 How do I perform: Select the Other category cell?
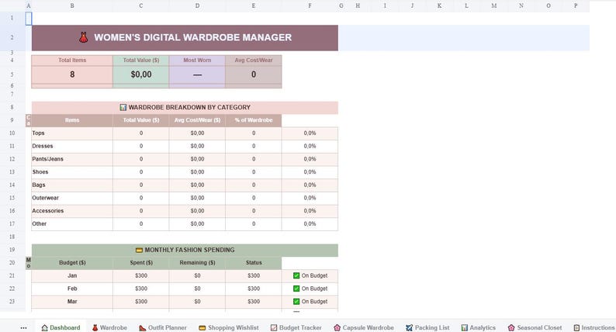click(72, 224)
